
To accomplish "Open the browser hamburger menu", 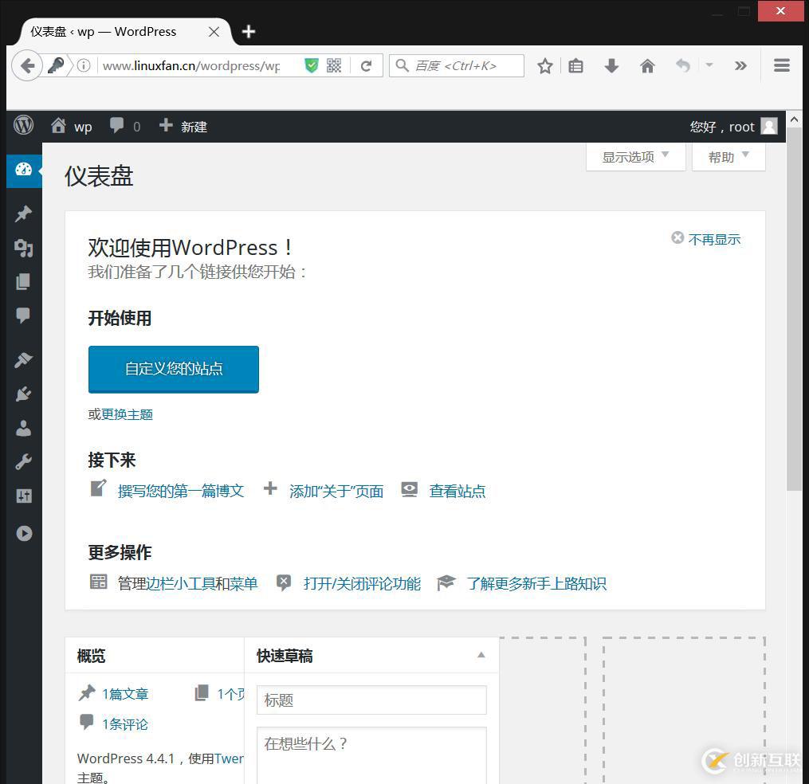I will [x=782, y=65].
